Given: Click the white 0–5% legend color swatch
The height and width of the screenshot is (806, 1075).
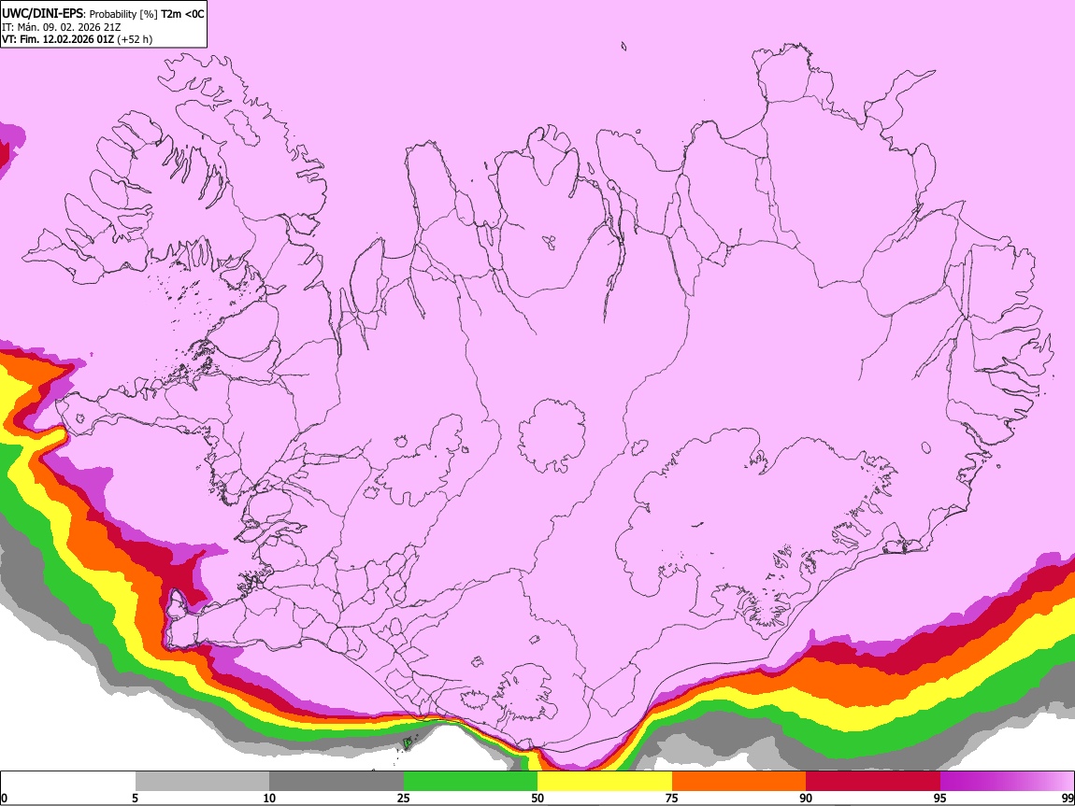Looking at the screenshot, I should [68, 782].
